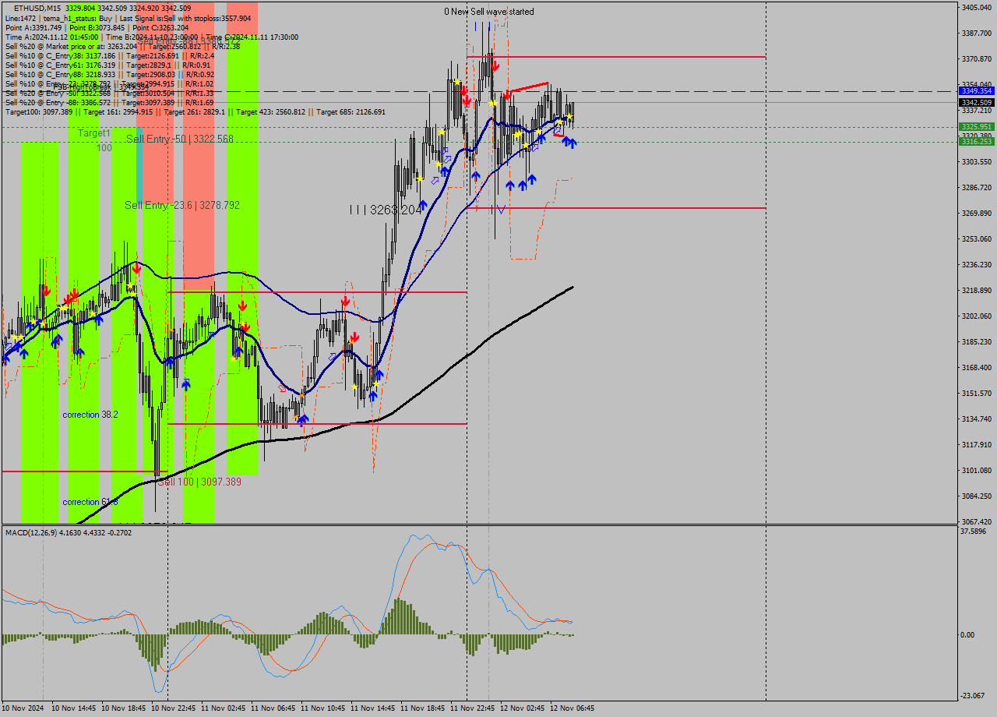Click the green 3325.951 price tag
997x717 pixels.
click(x=976, y=126)
